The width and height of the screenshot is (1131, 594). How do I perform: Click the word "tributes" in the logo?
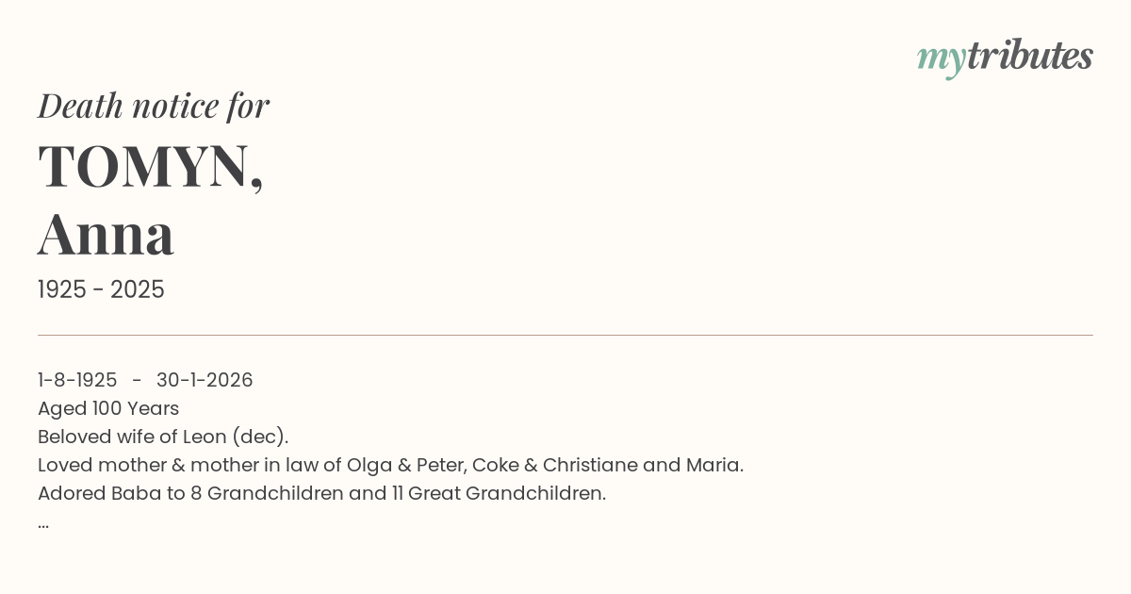pyautogui.click(x=1030, y=56)
